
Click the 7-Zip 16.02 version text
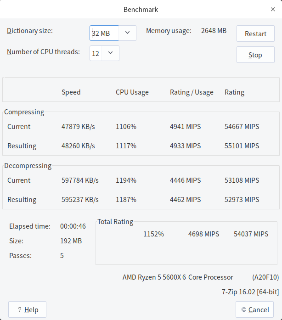pyautogui.click(x=250, y=292)
